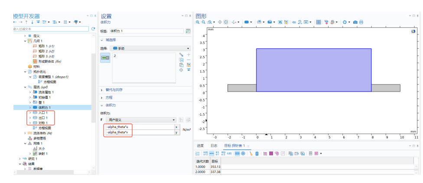Select the 目标 探针表 1 tab
Screen dimensions: 423x183
tap(234, 145)
